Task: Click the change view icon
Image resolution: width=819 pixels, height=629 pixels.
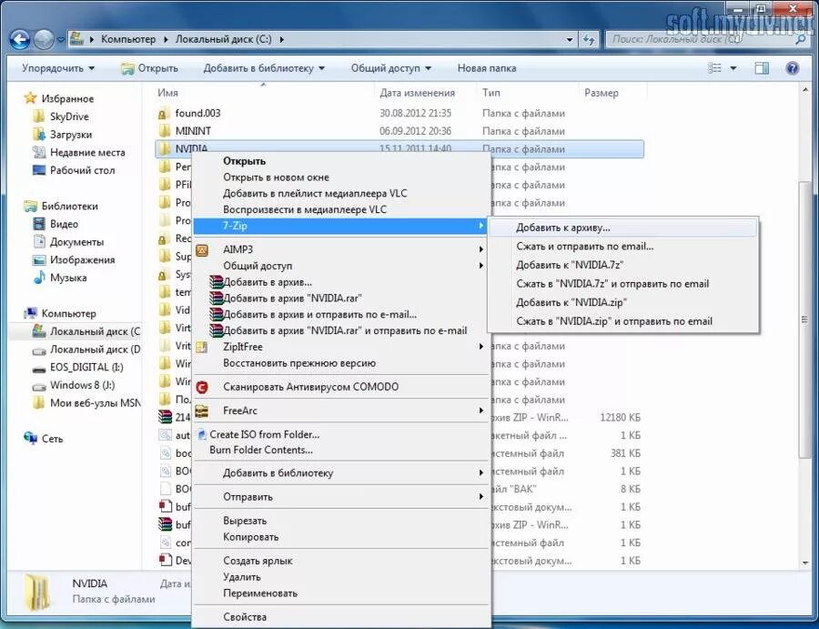Action: [714, 68]
